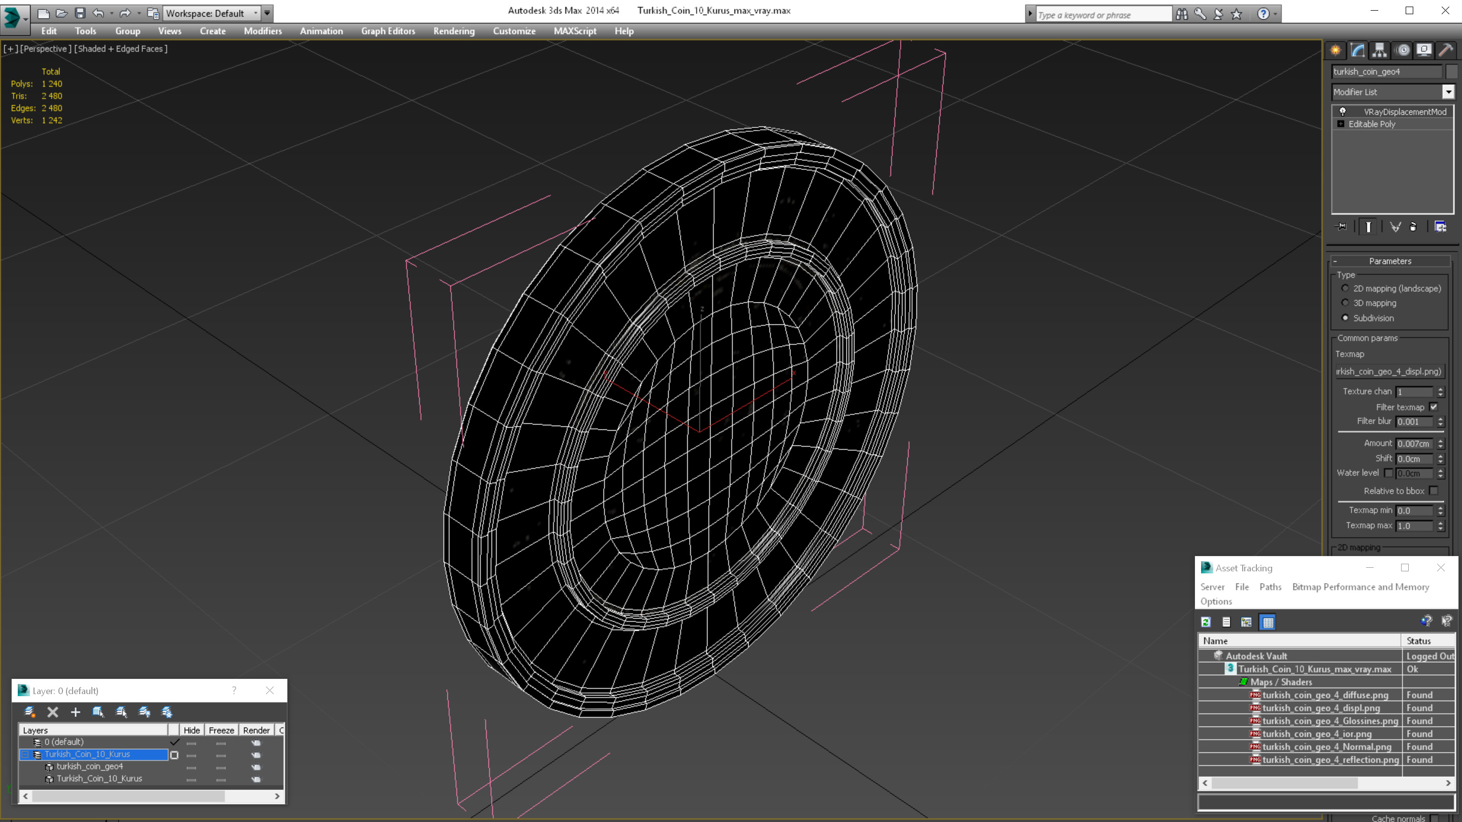
Task: Open the Modifier List dropdown
Action: [1447, 91]
